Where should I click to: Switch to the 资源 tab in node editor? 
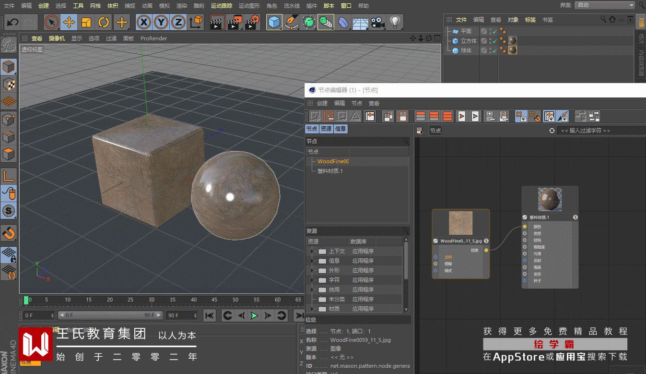326,129
